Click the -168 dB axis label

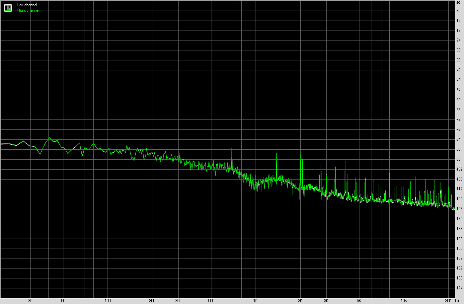459,278
